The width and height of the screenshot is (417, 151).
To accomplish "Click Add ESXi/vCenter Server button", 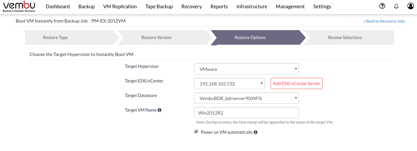I will point(297,83).
